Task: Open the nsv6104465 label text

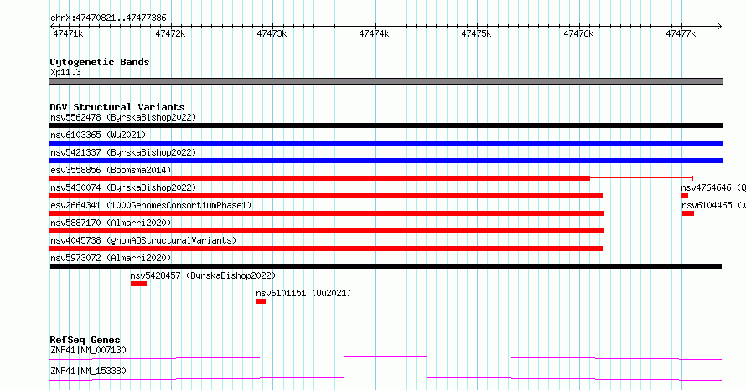Action: click(x=713, y=205)
